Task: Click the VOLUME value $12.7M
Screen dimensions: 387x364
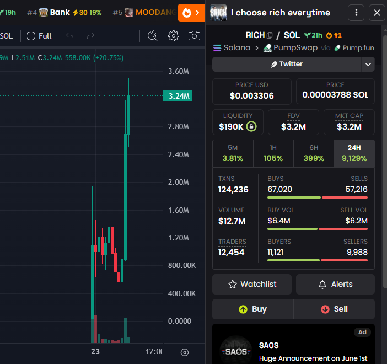Action: coord(232,221)
